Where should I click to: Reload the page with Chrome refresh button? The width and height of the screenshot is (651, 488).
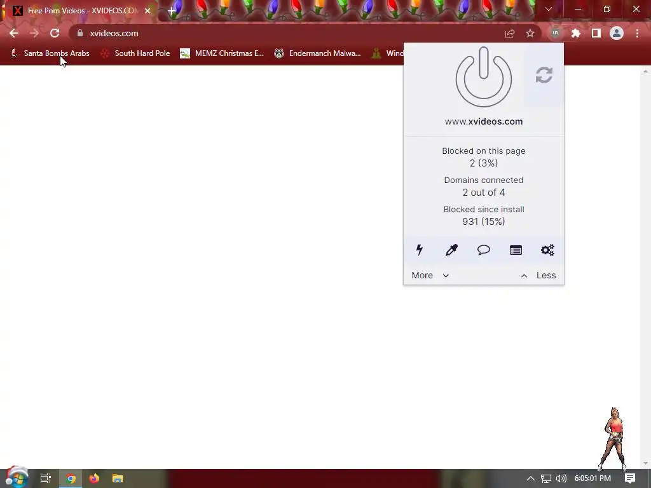(x=55, y=33)
